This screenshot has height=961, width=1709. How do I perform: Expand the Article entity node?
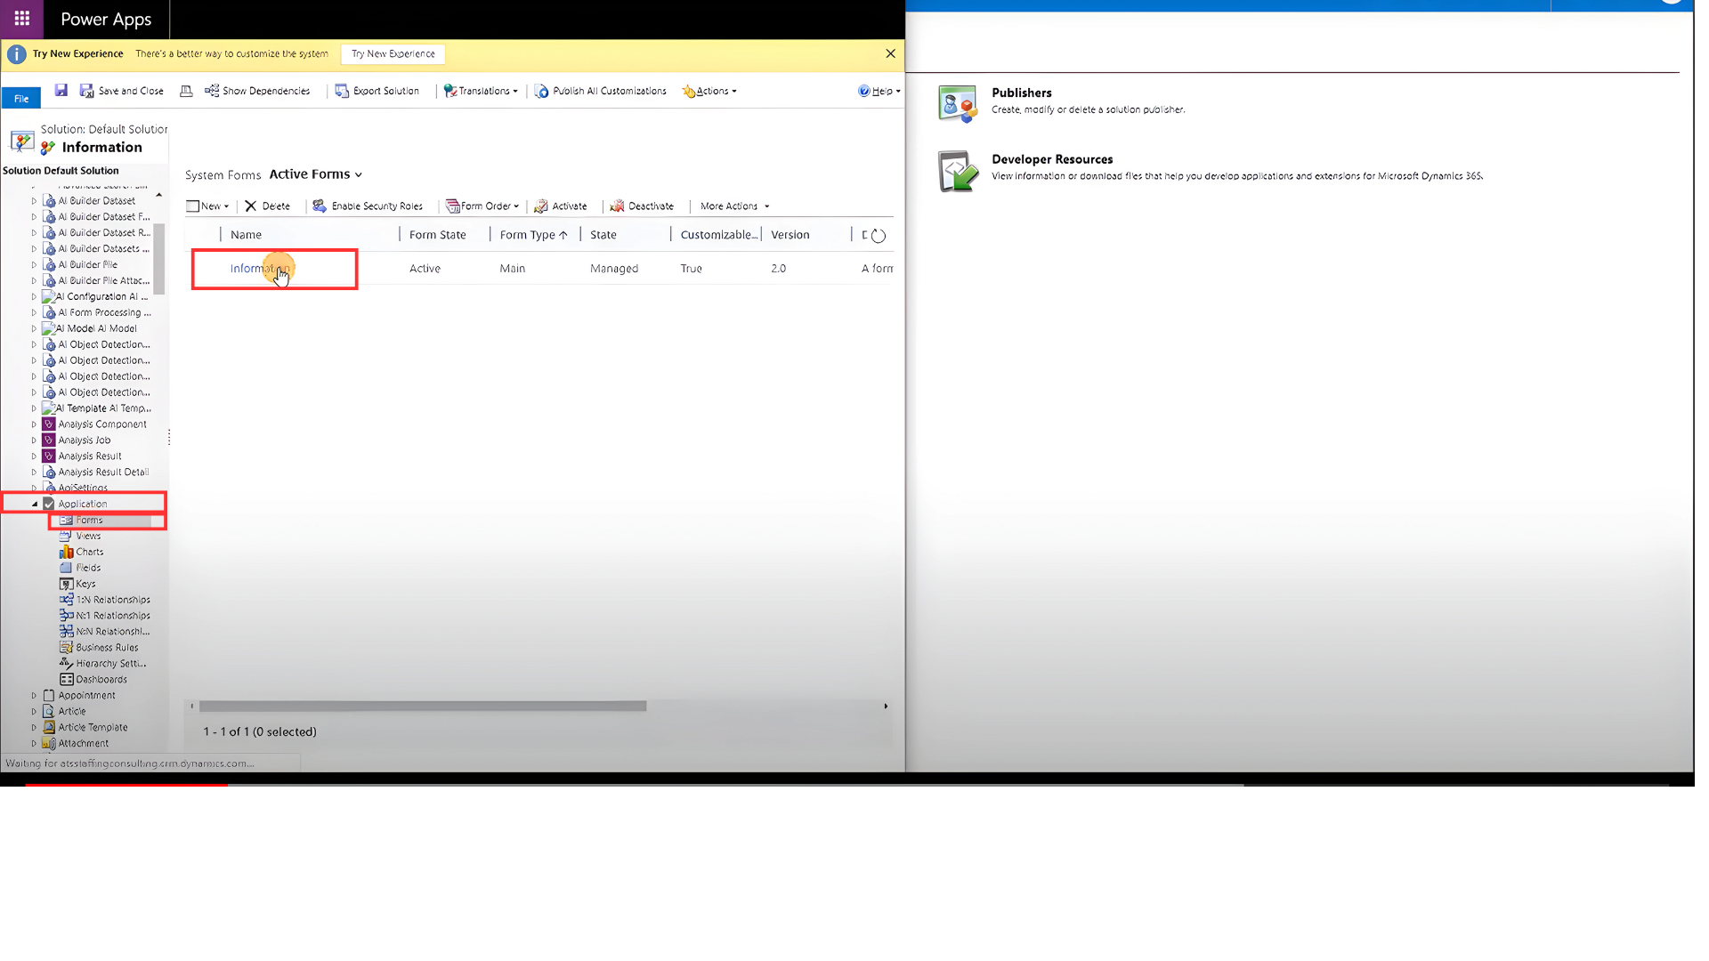(34, 712)
